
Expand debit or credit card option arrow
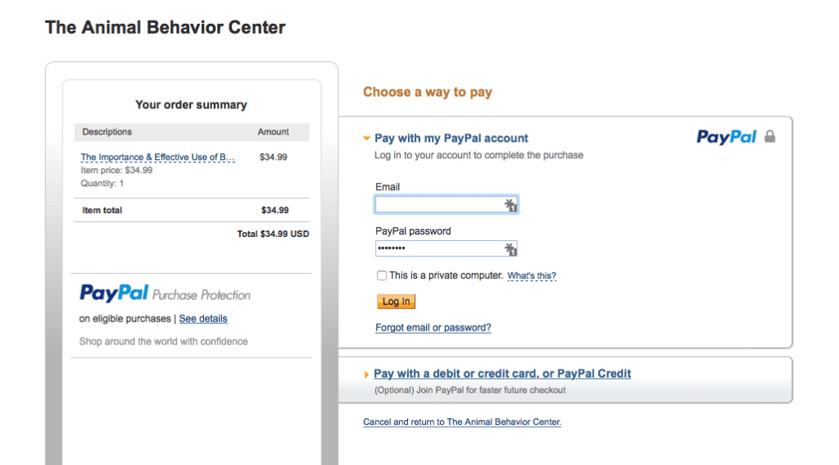(x=367, y=375)
